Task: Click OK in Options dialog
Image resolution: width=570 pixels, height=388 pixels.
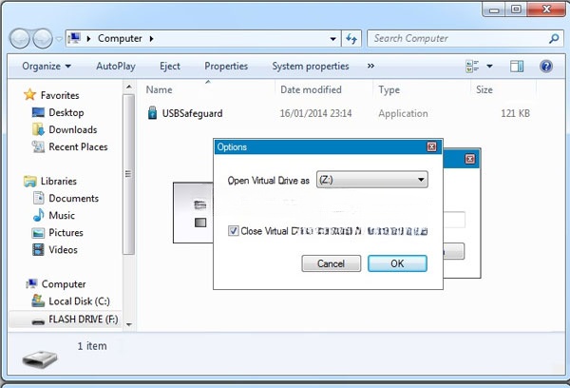Action: click(397, 263)
